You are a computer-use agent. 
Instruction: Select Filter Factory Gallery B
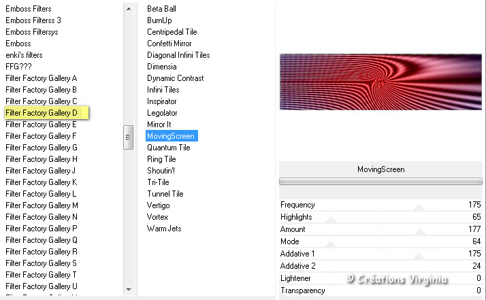pos(41,90)
